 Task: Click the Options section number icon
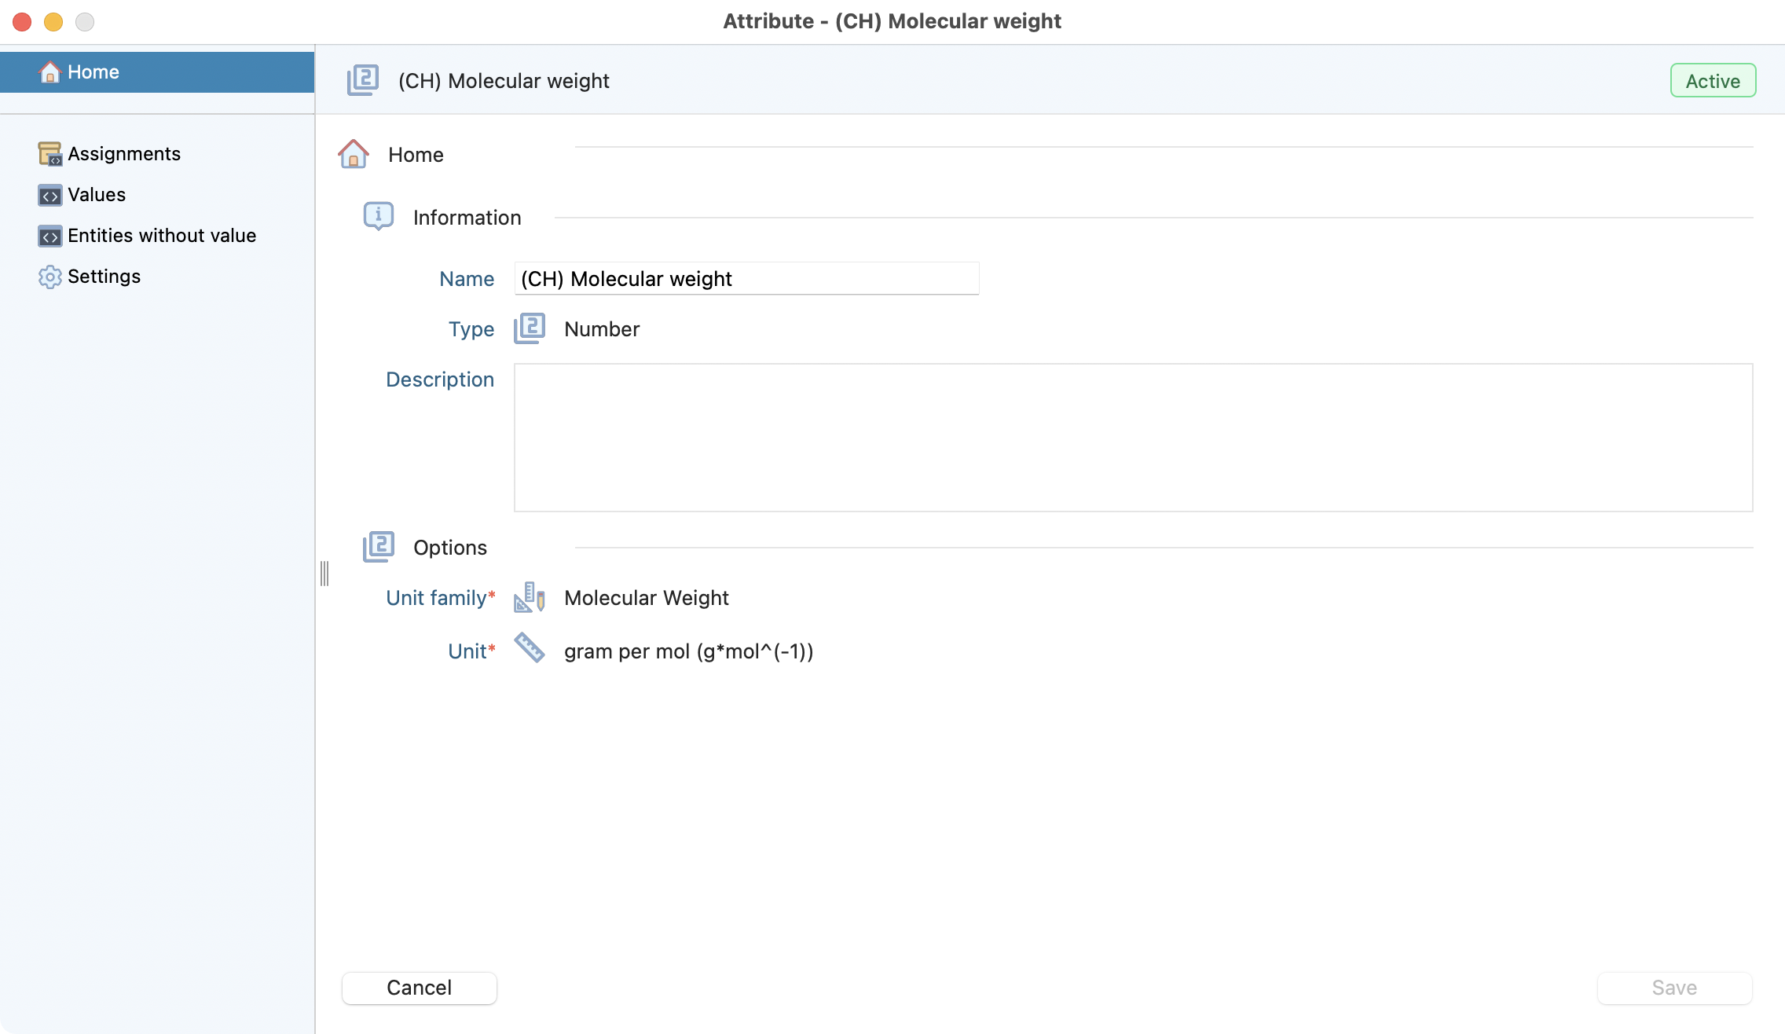click(x=378, y=547)
